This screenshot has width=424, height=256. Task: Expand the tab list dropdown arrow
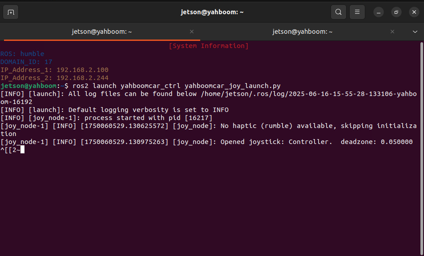click(415, 32)
